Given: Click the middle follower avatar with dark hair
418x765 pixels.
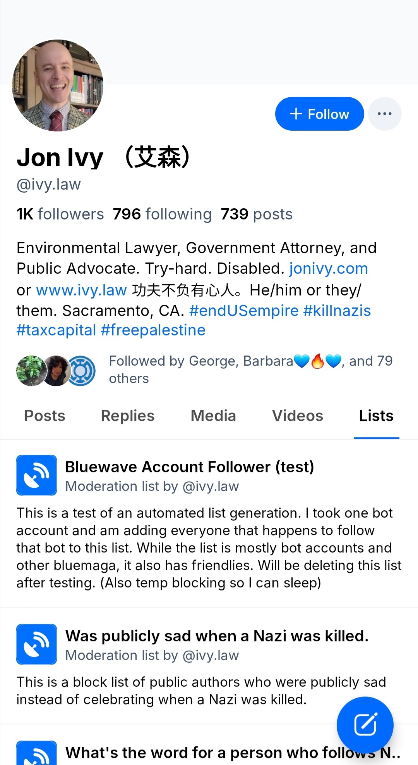Looking at the screenshot, I should coord(57,371).
